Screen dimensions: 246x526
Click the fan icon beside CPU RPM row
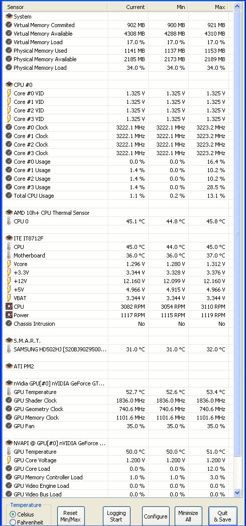[9, 306]
